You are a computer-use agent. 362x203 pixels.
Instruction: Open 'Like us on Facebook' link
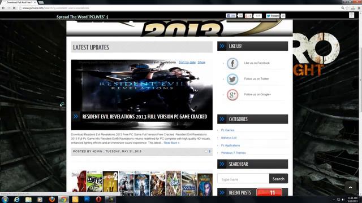(257, 63)
